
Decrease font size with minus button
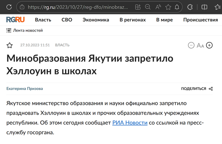click(191, 45)
